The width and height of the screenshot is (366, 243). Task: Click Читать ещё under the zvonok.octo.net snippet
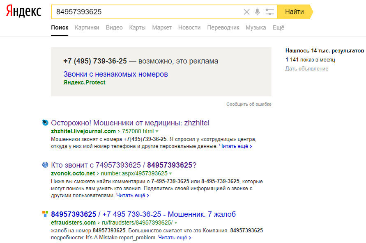(132, 195)
